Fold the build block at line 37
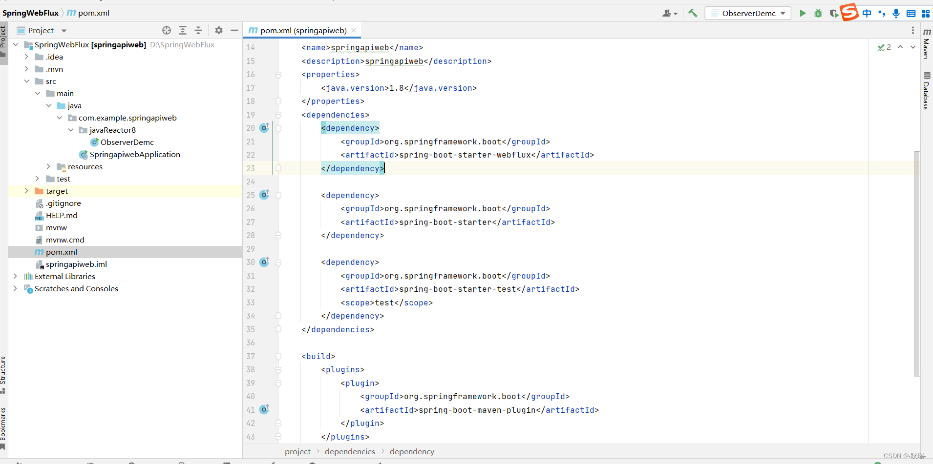 coord(278,356)
